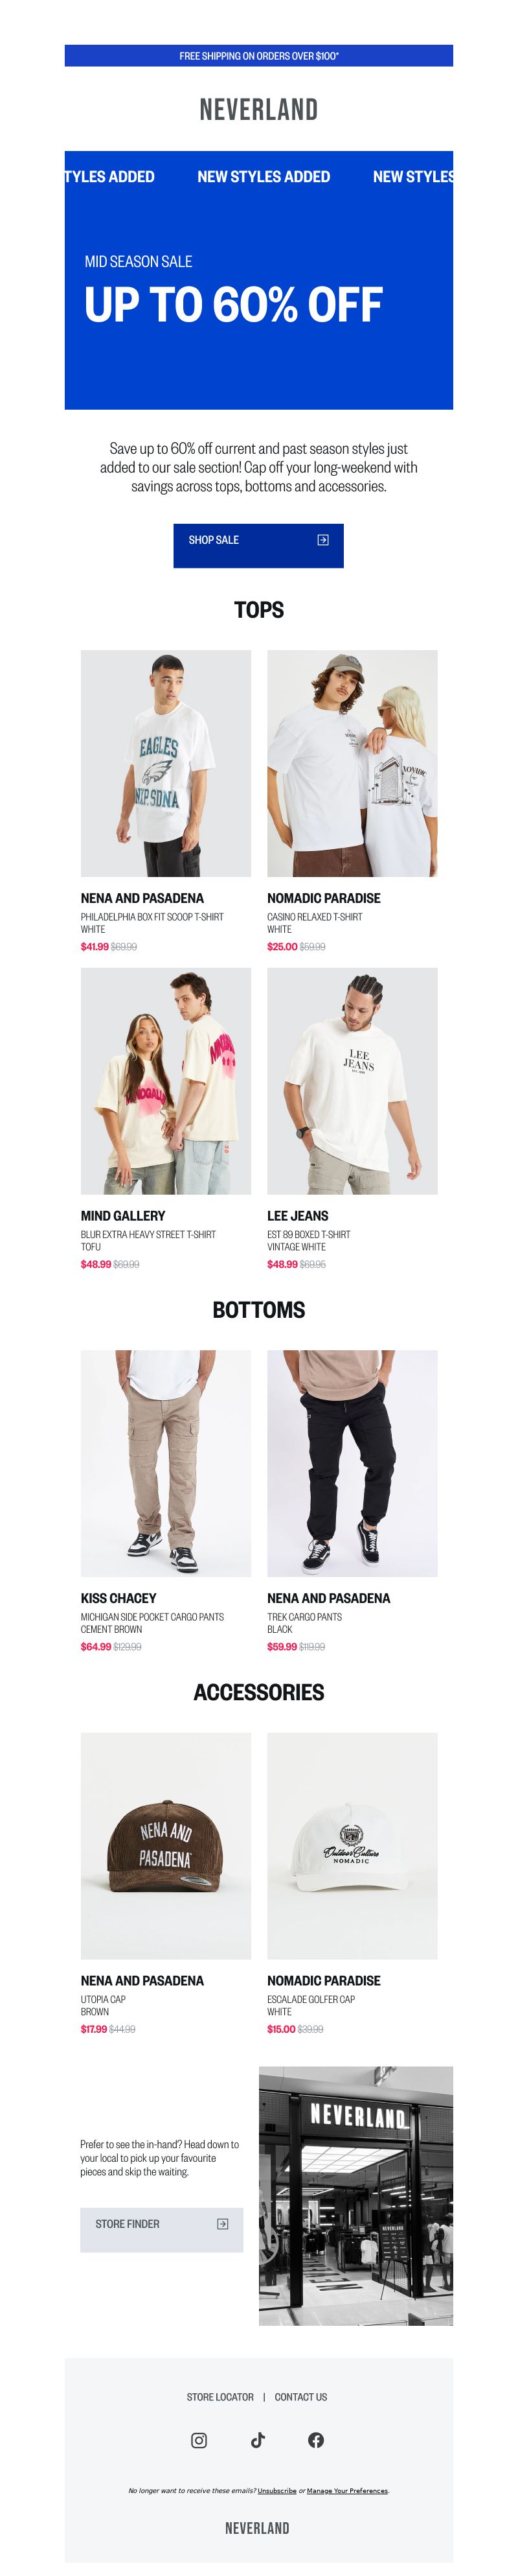Click the arrow icon on Store Finder button
The image size is (518, 2576).
pyautogui.click(x=223, y=2223)
